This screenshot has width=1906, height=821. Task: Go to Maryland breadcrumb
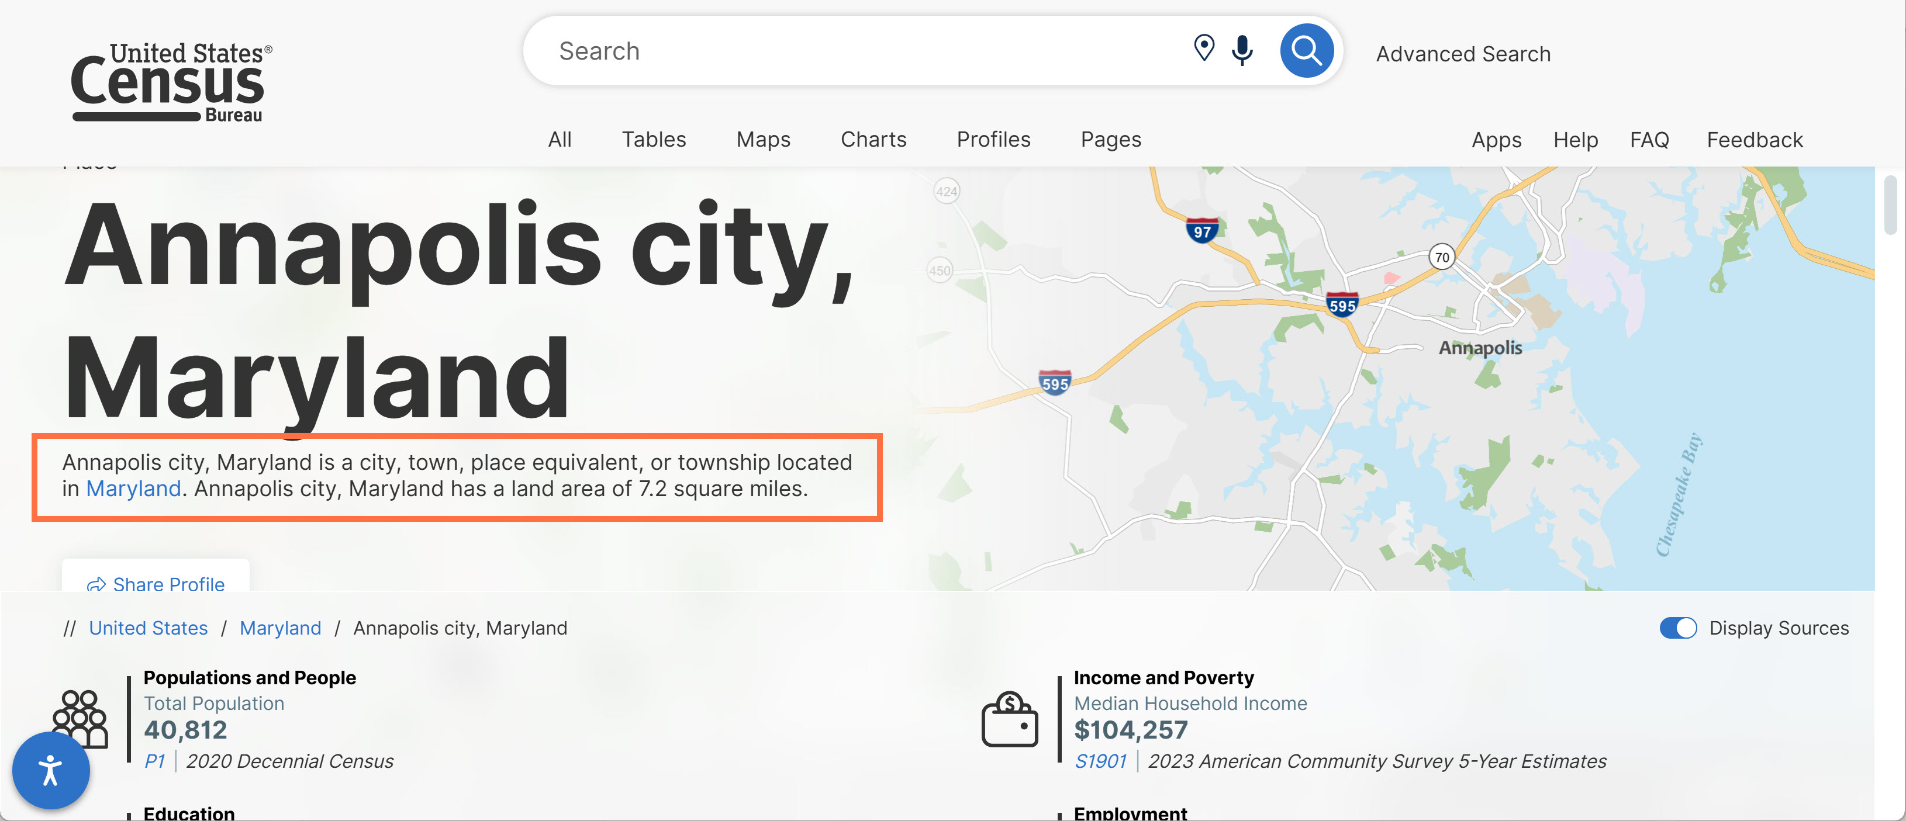[x=279, y=628]
